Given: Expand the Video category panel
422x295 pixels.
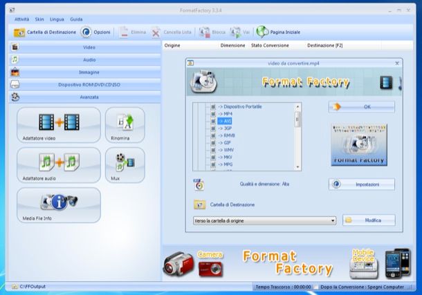Looking at the screenshot, I should tap(85, 47).
